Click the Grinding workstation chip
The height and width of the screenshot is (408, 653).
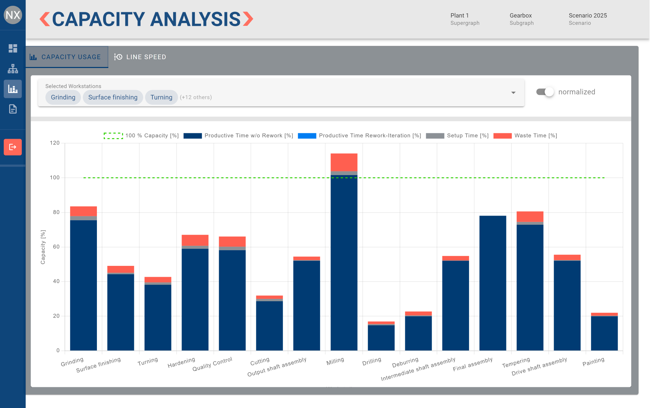coord(63,98)
